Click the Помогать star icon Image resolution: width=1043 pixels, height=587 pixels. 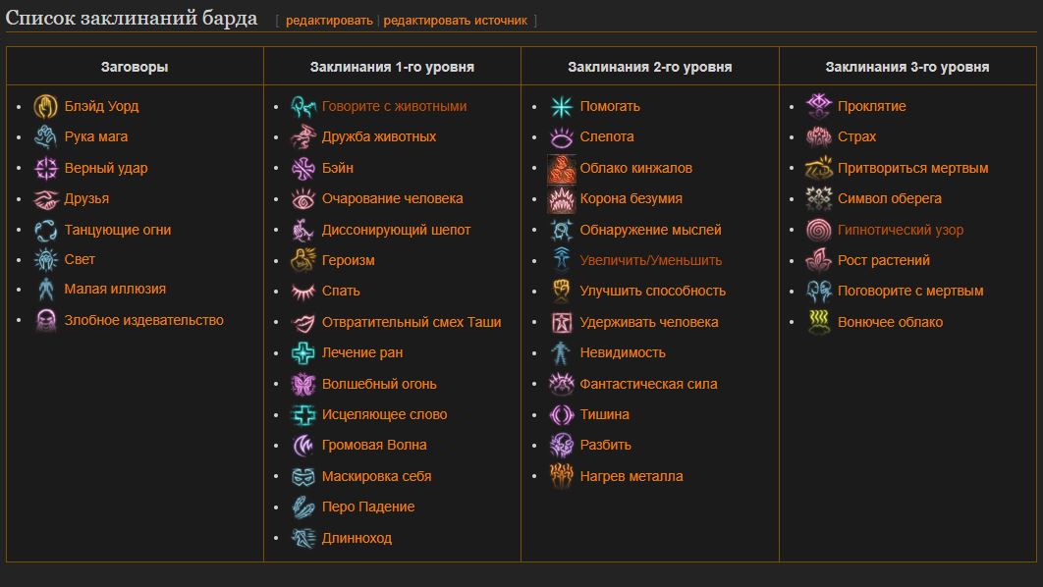[562, 106]
